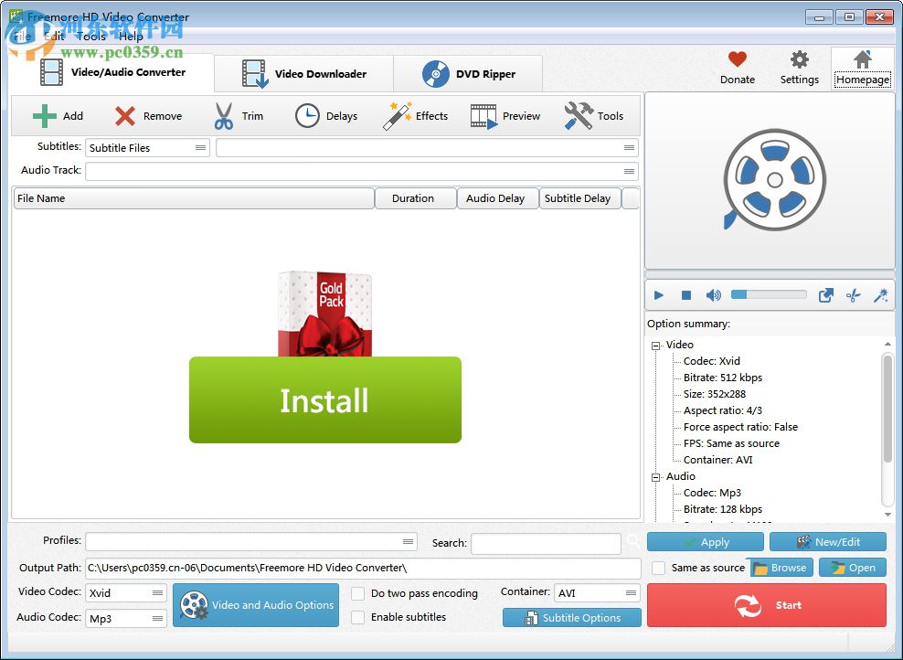Apply the current profile settings
Screen dimensions: 903x660
tap(705, 541)
